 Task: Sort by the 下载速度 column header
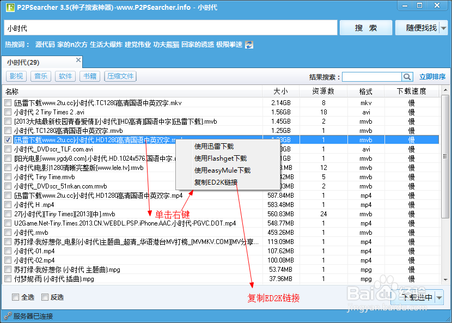pyautogui.click(x=411, y=92)
